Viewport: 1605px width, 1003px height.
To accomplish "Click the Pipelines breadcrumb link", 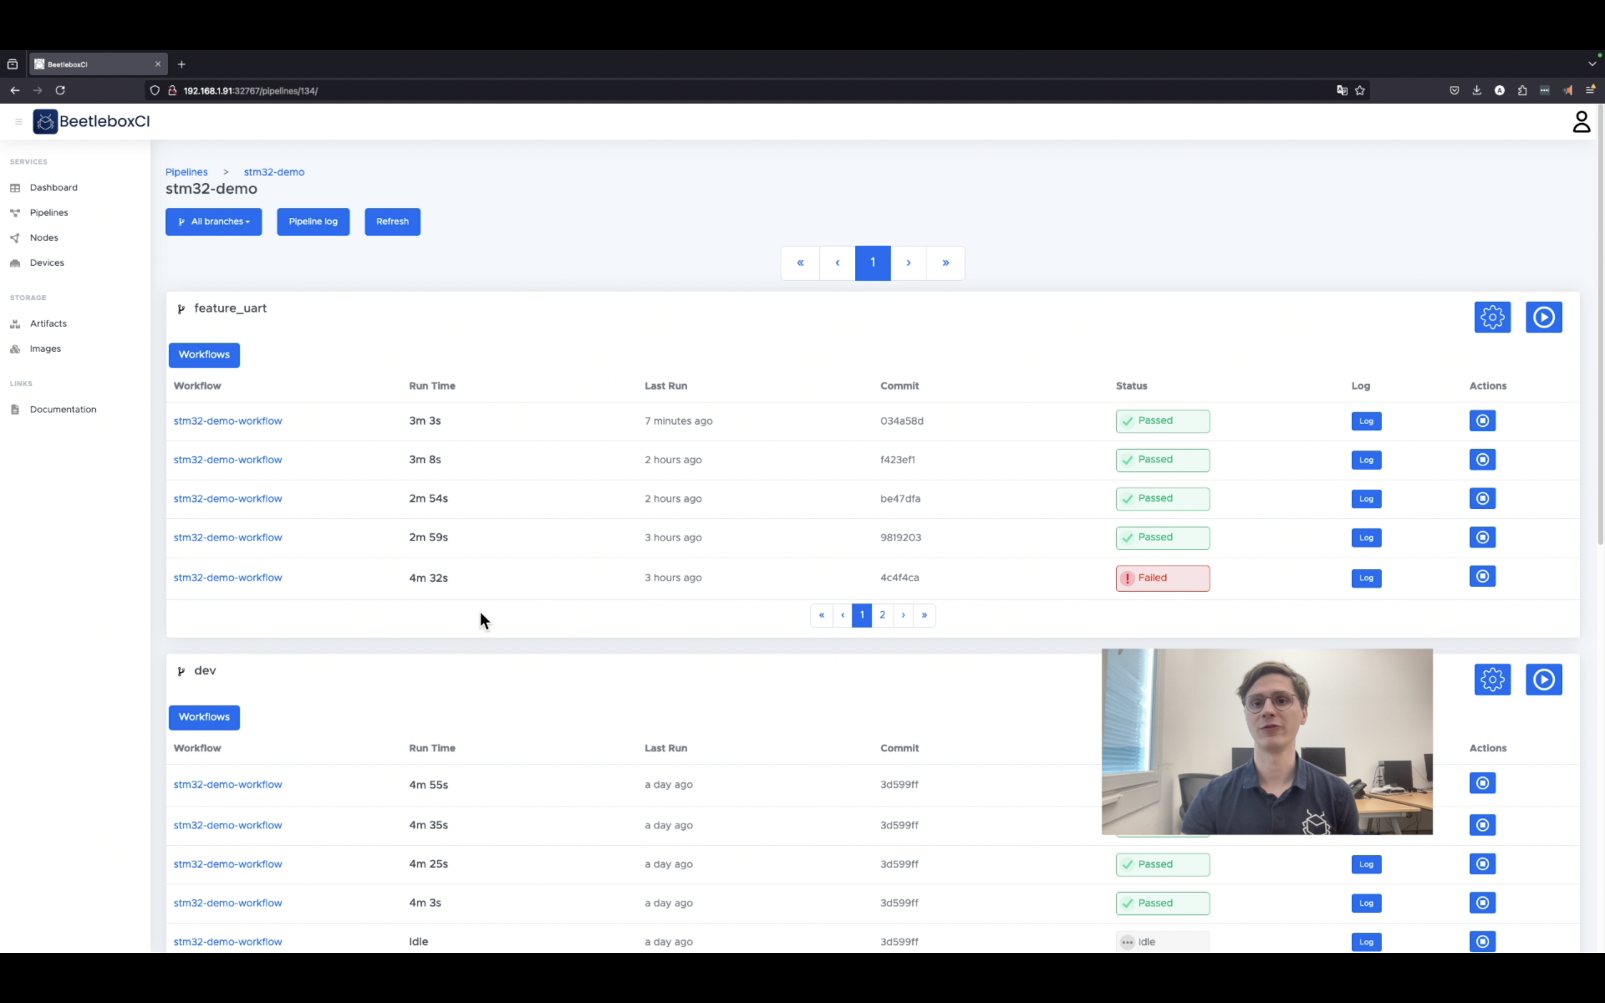I will click(186, 172).
